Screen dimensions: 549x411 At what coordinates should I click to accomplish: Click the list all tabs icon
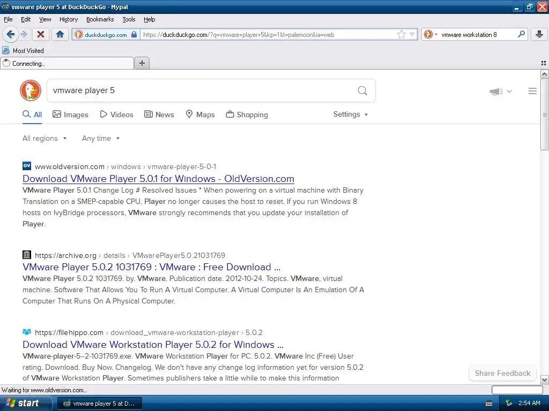click(544, 63)
